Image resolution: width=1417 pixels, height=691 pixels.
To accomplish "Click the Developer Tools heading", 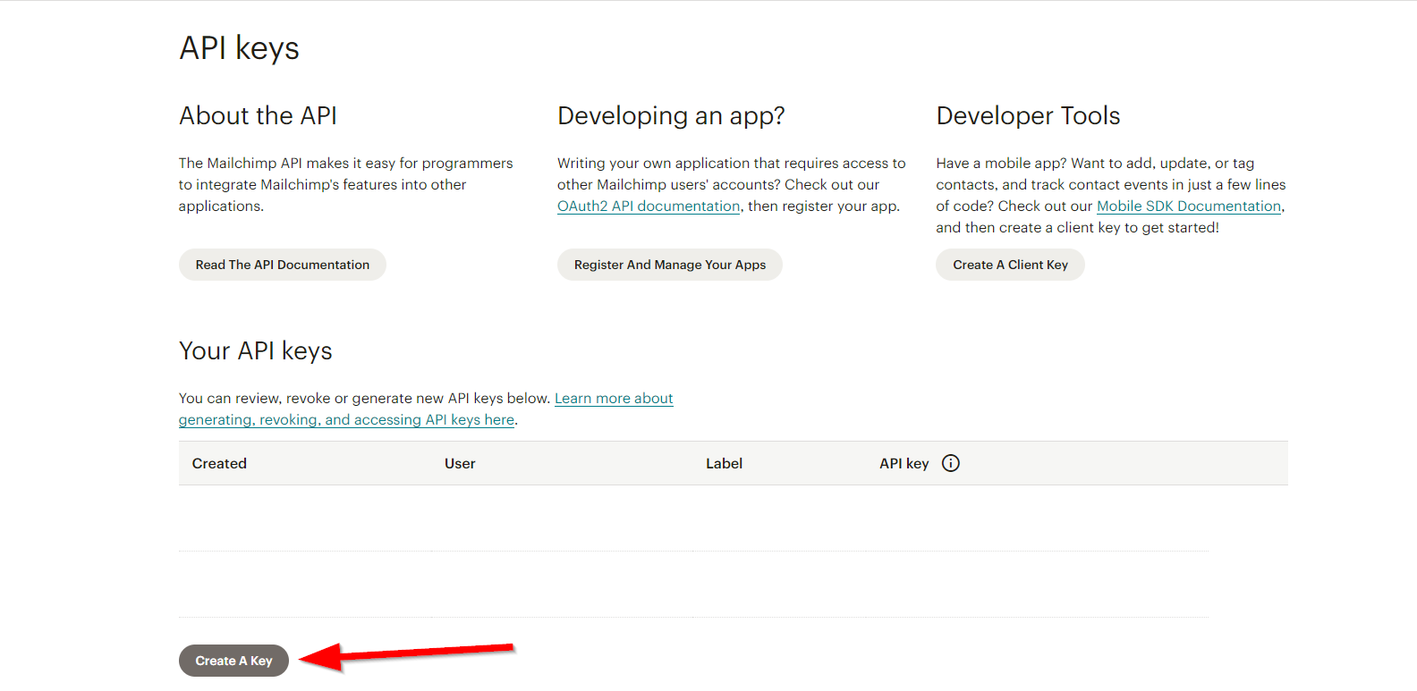I will [x=1028, y=116].
